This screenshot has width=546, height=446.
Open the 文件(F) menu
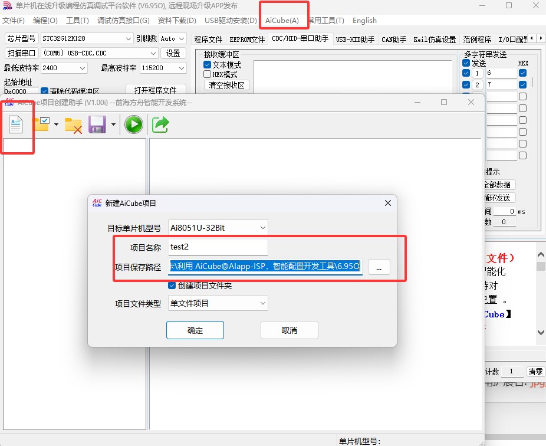tap(13, 21)
